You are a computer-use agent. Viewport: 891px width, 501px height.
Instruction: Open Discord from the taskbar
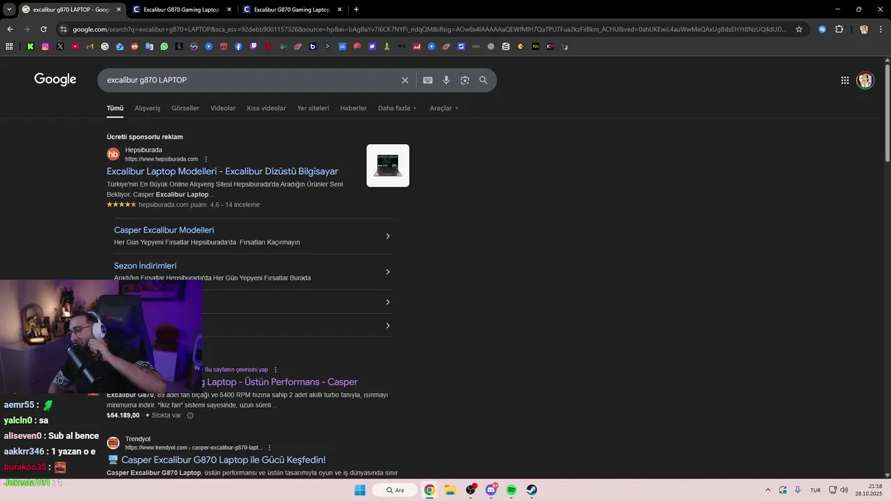click(491, 490)
